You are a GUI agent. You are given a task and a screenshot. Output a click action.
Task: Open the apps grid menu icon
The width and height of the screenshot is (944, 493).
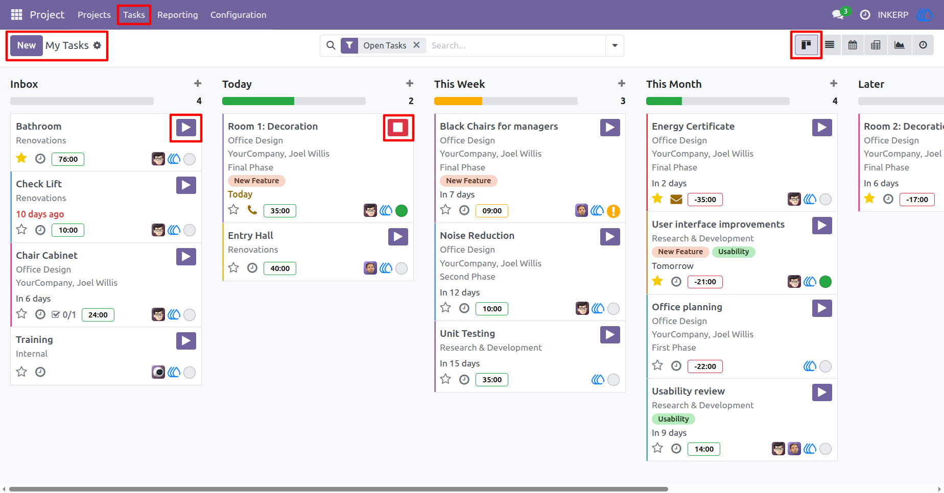pos(16,15)
